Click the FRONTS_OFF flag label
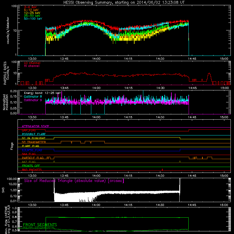This screenshot has height=234, width=234. click(31, 166)
